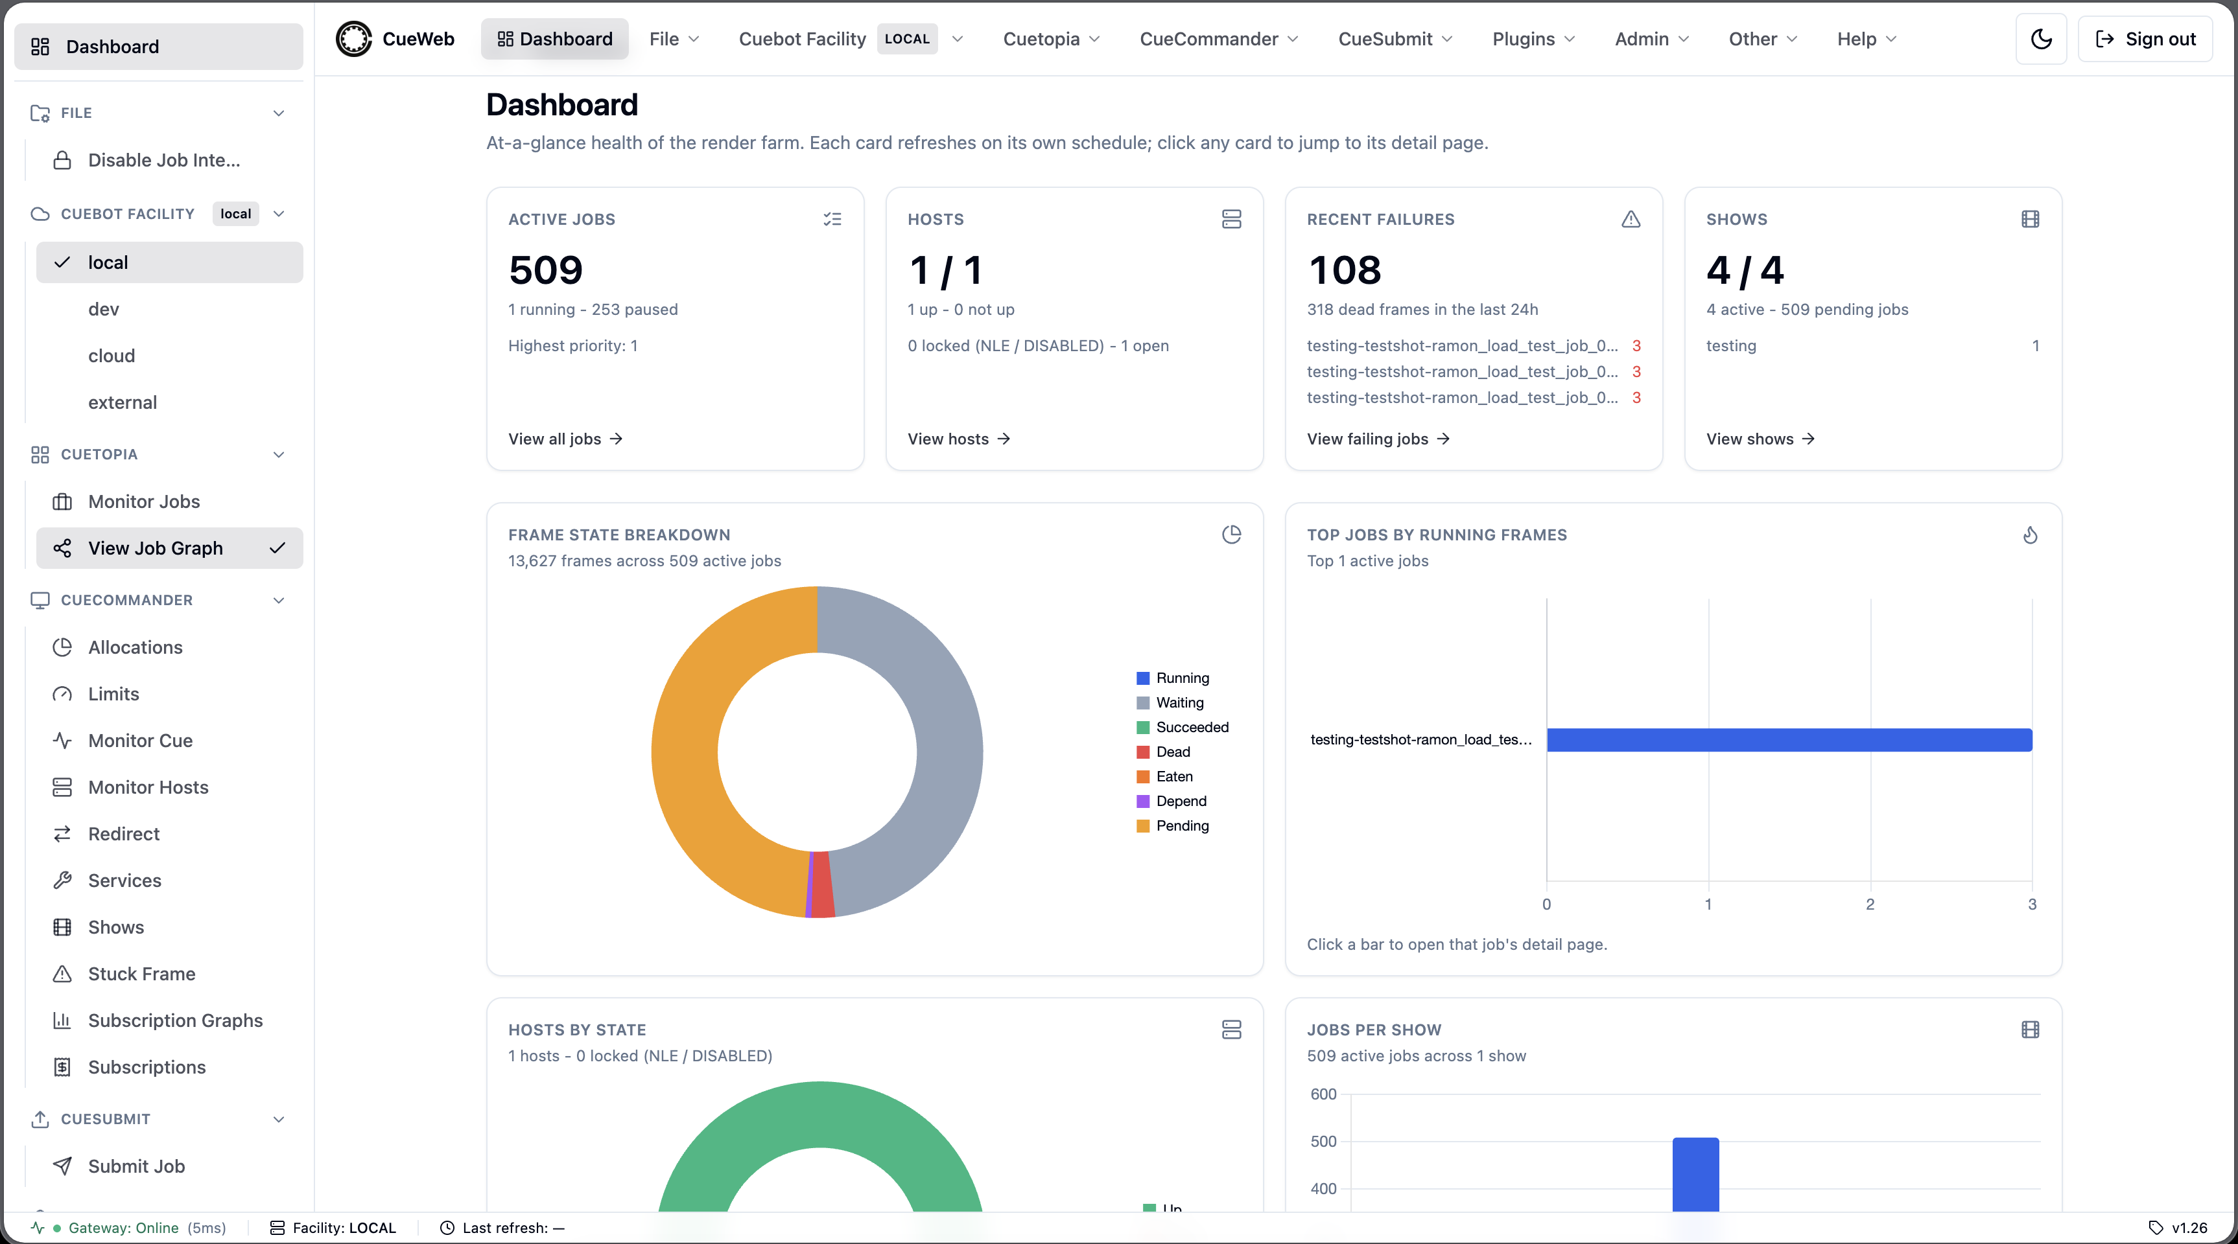Select the Dashboard tab in top bar

point(554,39)
